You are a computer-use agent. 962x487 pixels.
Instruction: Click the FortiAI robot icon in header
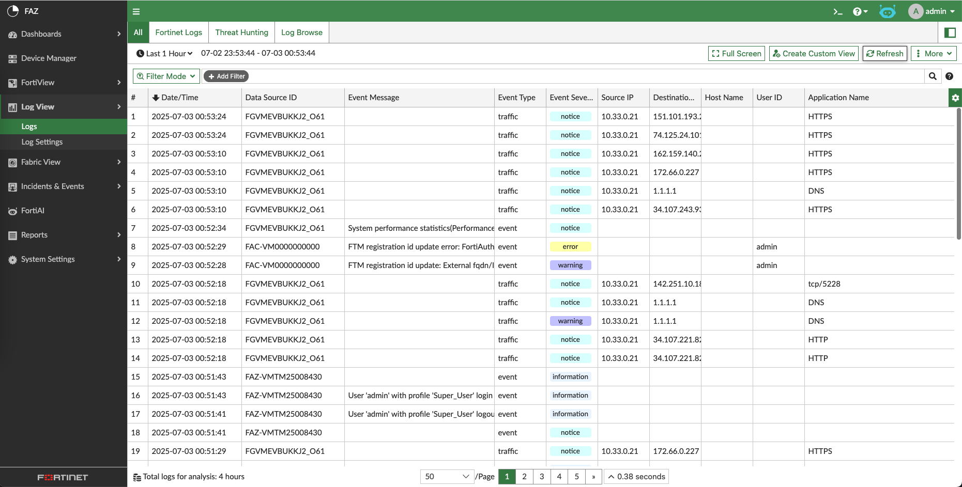(887, 11)
